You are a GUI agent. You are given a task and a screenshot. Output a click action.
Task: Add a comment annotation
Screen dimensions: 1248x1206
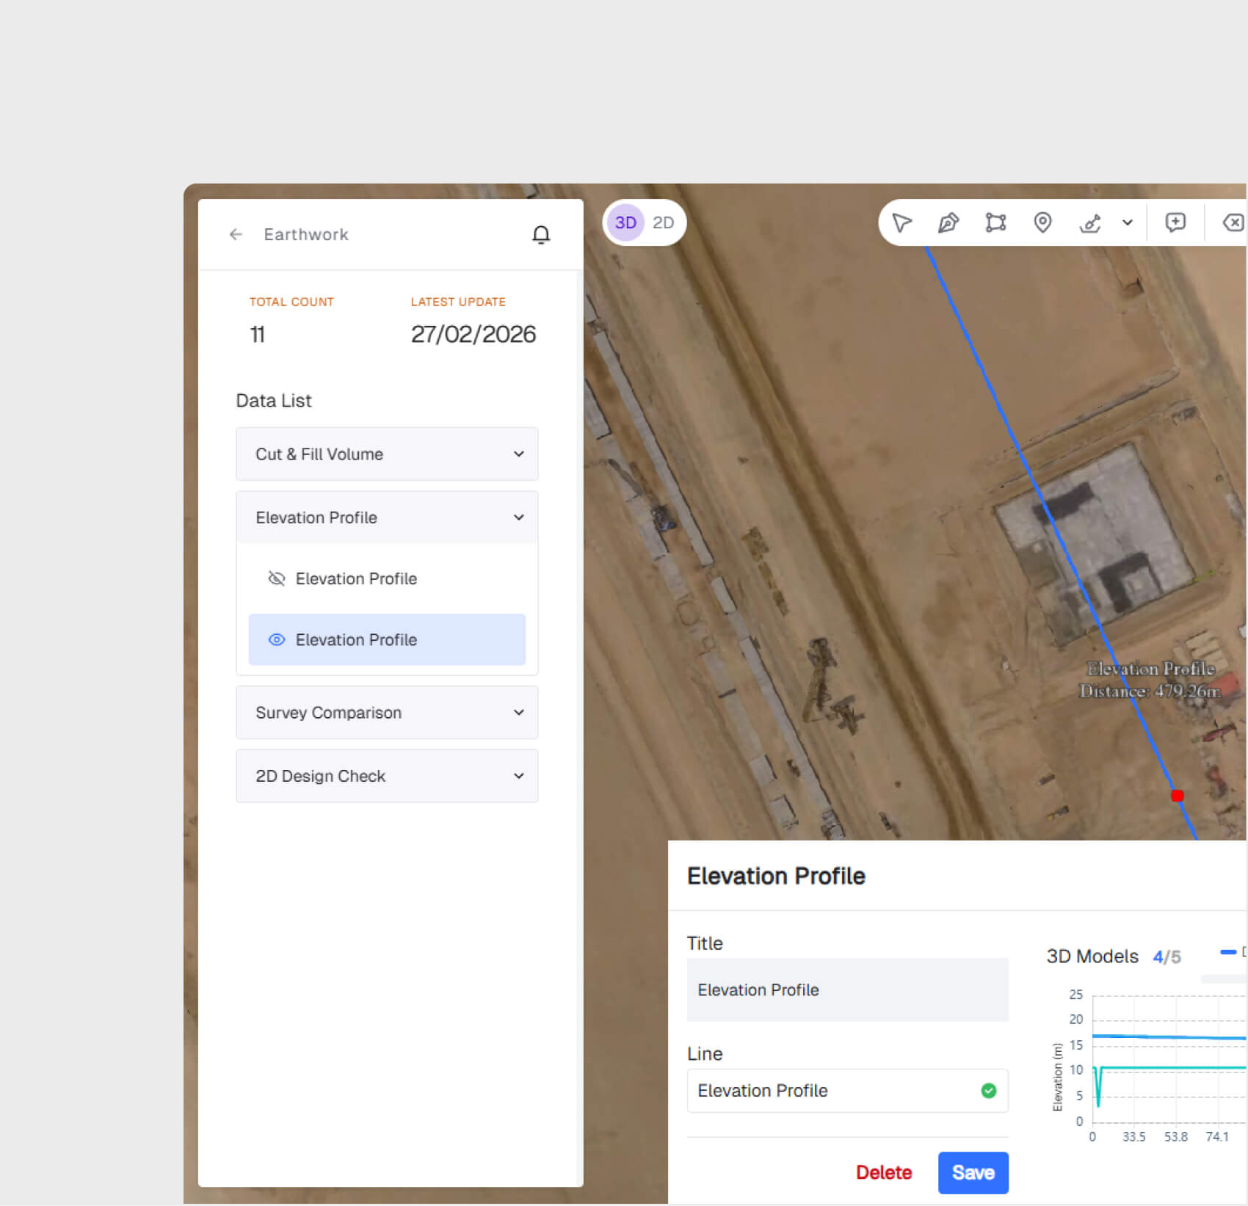tap(1175, 222)
